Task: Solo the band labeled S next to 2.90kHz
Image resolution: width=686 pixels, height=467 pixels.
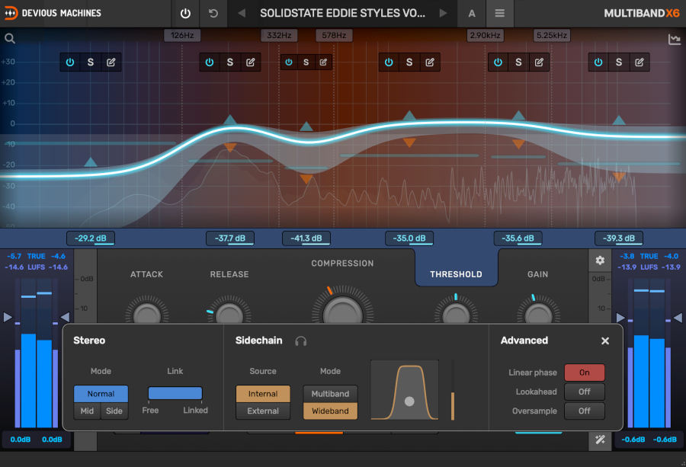Action: (x=518, y=62)
